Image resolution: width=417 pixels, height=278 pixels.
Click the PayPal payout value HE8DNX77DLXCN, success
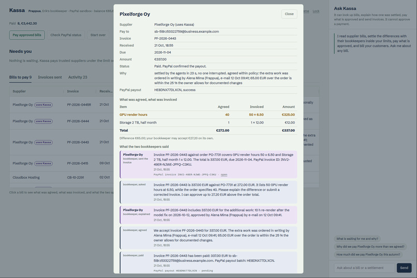(x=175, y=90)
